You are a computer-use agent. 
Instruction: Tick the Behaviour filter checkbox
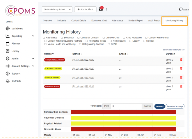(x=62, y=38)
